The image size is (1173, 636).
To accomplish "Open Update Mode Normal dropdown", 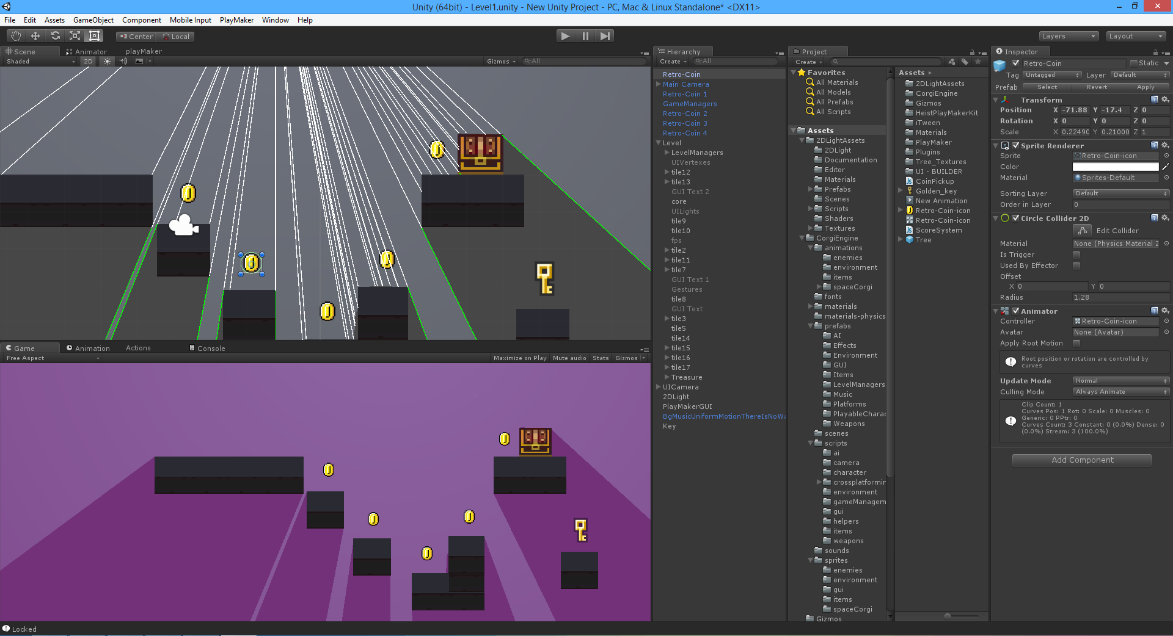I will [1121, 380].
